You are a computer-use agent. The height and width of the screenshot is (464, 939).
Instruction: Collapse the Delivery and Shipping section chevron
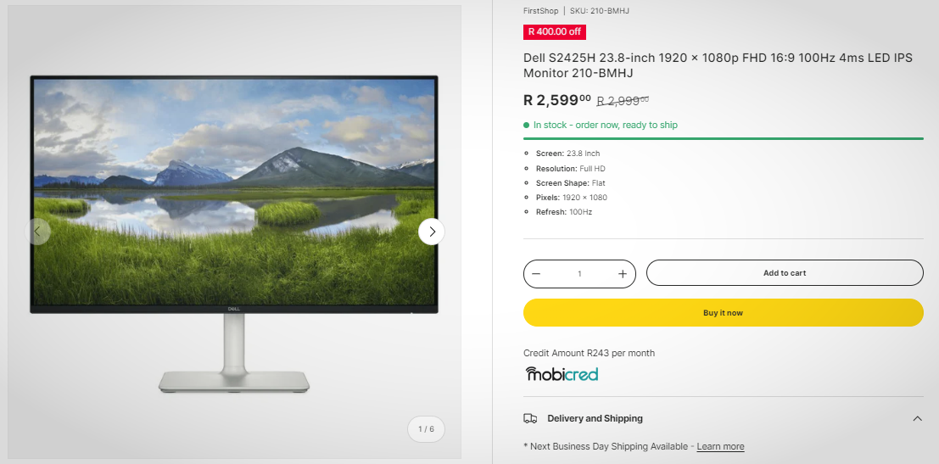tap(917, 418)
